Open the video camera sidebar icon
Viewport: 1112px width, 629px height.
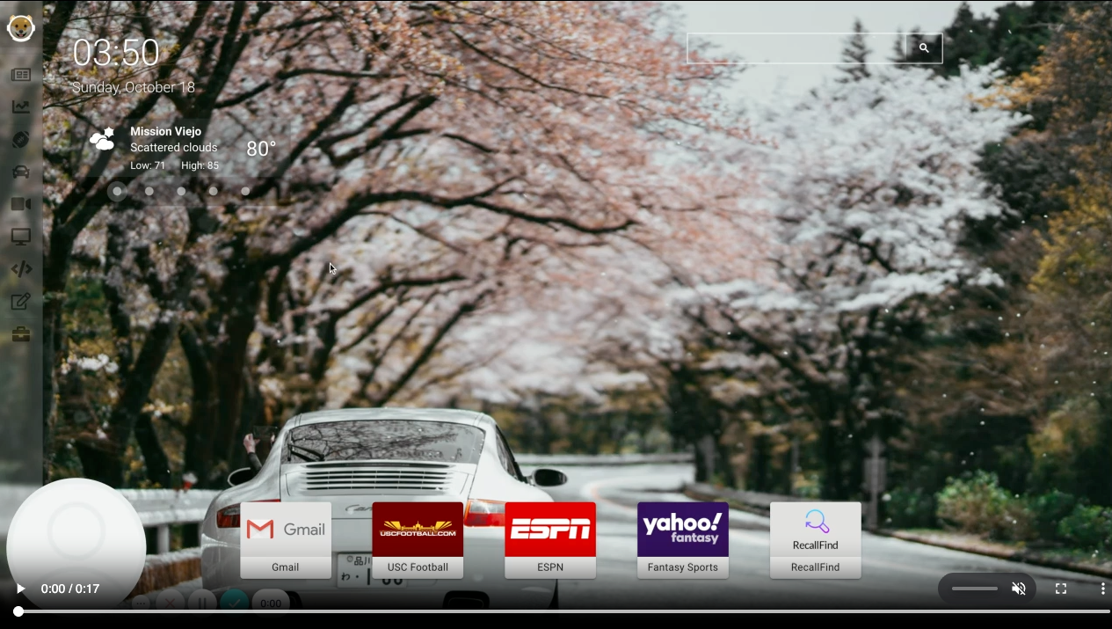[20, 203]
